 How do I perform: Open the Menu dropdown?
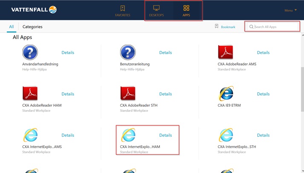(291, 10)
